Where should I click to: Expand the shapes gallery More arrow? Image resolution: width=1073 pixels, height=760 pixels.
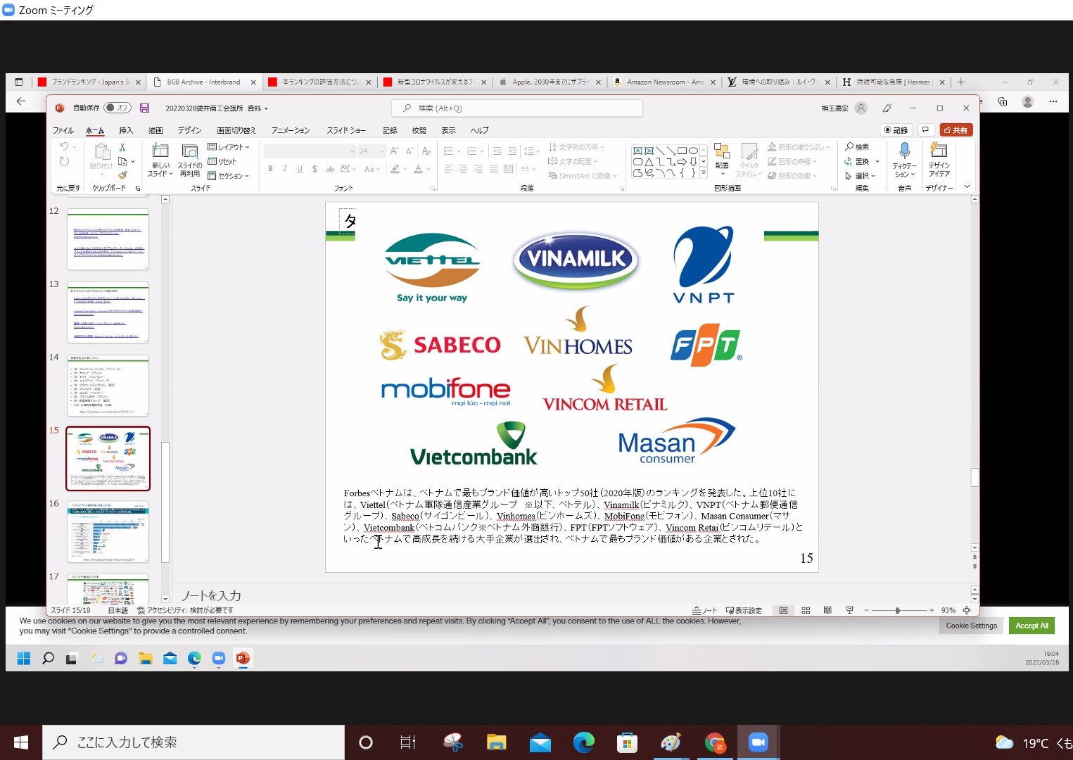coord(704,172)
